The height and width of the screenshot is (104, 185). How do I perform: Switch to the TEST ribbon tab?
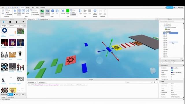tap(33, 8)
